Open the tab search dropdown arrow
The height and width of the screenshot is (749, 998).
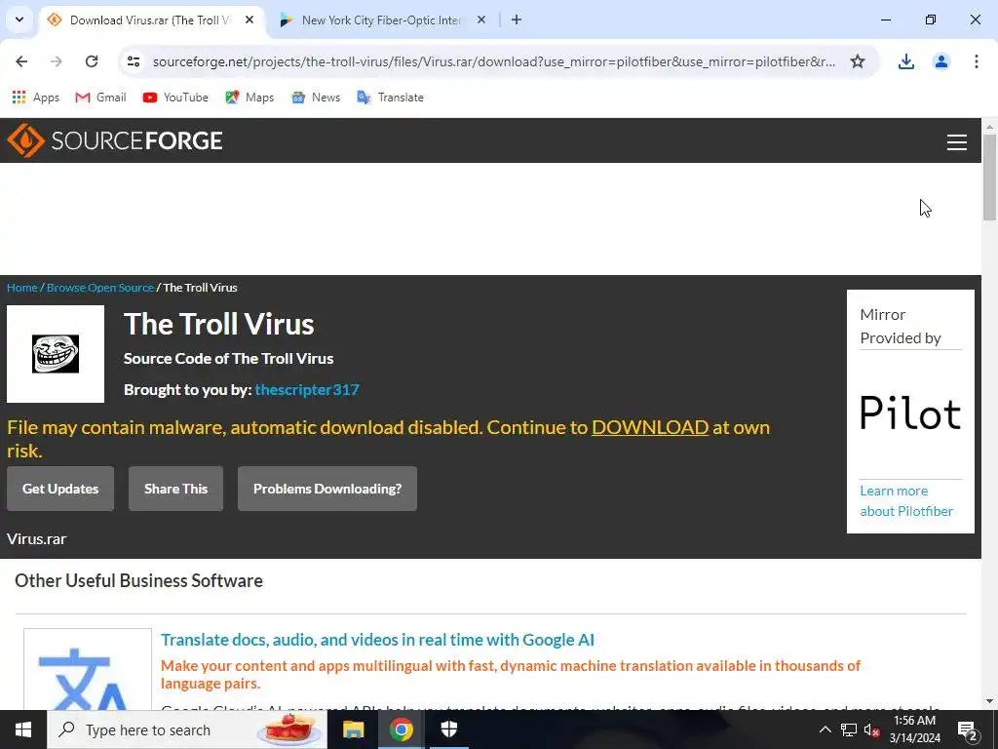coord(19,20)
